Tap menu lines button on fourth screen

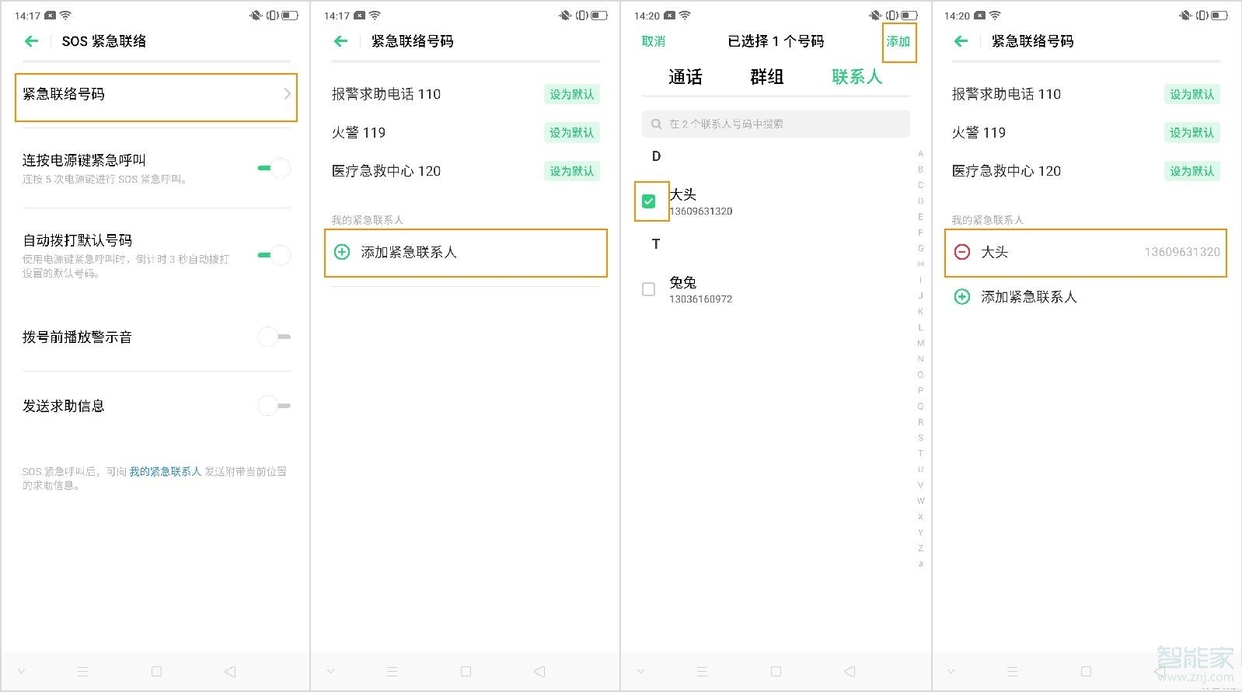1012,671
